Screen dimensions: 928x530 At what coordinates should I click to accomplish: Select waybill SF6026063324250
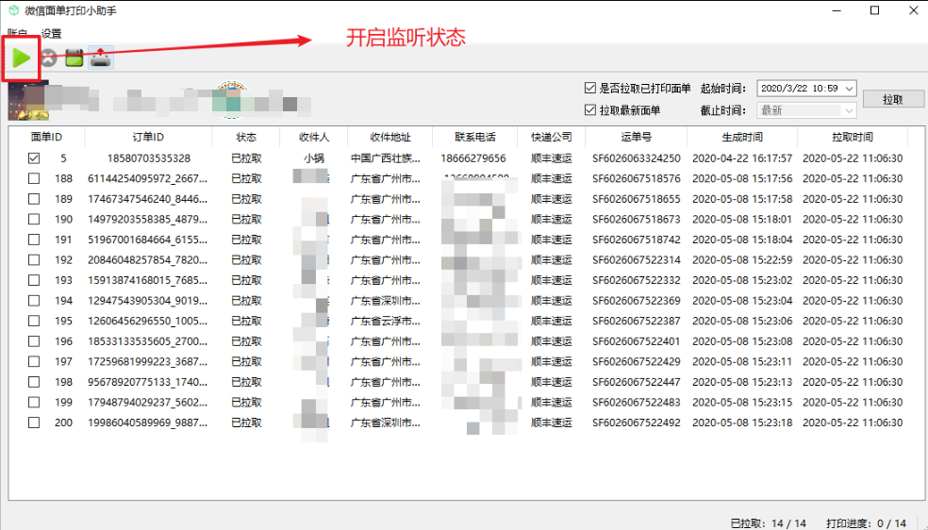pos(637,158)
